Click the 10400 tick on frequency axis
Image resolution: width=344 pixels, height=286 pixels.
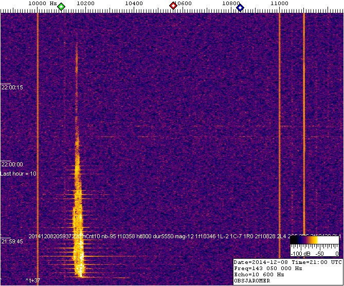point(134,4)
